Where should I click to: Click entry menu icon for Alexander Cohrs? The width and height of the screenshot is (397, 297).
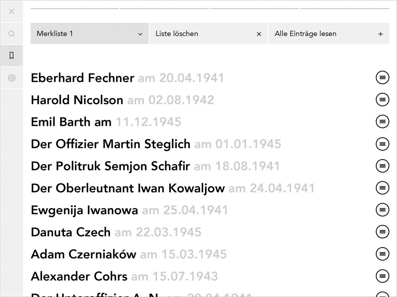pos(382,276)
